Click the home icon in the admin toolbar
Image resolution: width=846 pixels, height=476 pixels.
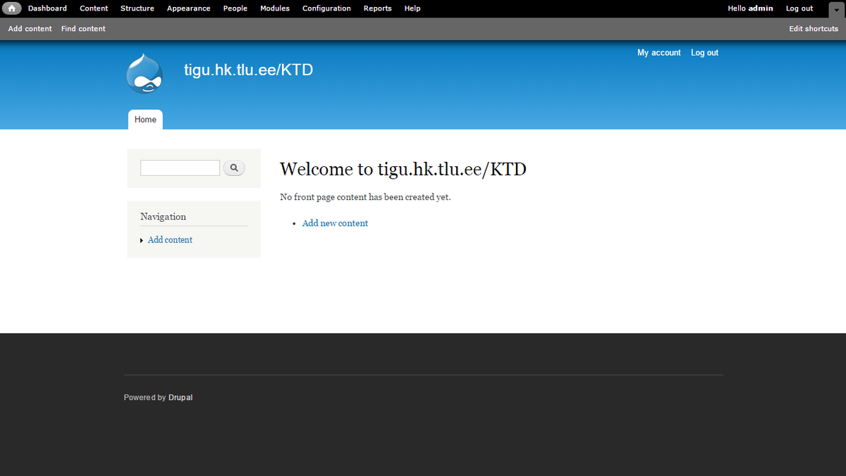pyautogui.click(x=11, y=8)
